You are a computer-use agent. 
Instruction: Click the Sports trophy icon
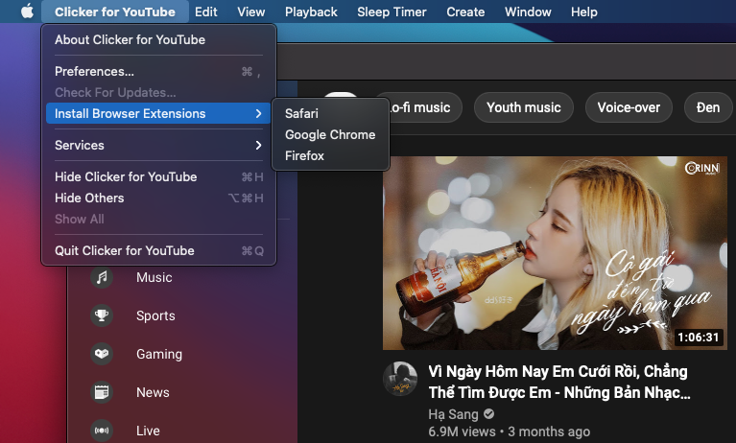[x=102, y=315]
